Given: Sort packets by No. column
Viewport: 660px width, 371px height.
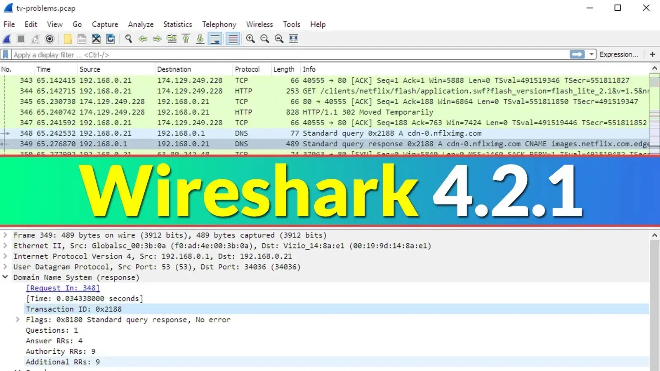Looking at the screenshot, I should 17,69.
